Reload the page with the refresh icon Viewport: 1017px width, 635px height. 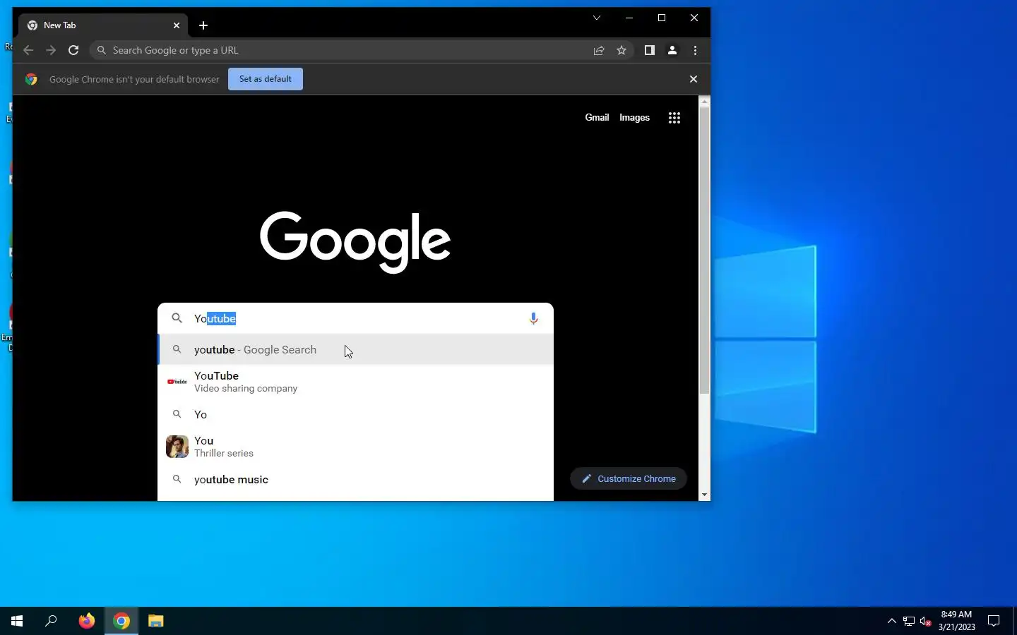pyautogui.click(x=73, y=50)
